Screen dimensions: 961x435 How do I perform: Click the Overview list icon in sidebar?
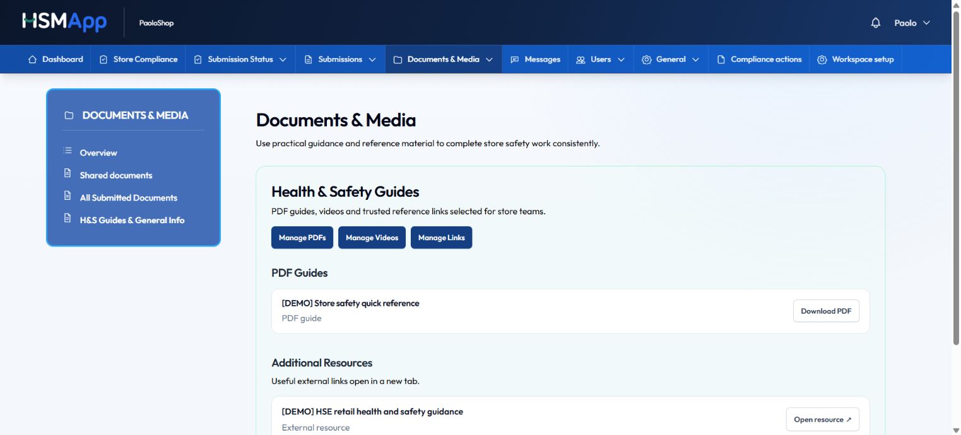[68, 151]
